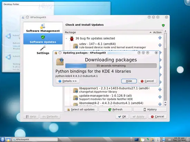
Task: Click the download progress bar showing seconds remaining
Action: (111, 66)
